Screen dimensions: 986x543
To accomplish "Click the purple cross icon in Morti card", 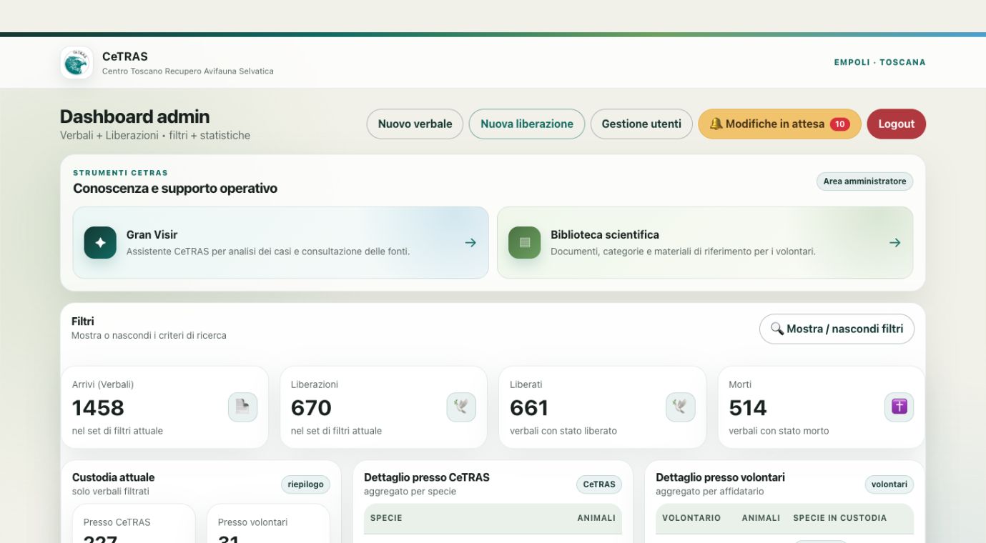I will [x=899, y=407].
